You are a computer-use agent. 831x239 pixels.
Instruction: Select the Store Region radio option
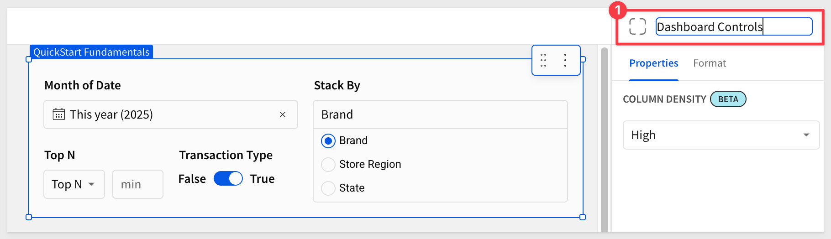click(328, 164)
